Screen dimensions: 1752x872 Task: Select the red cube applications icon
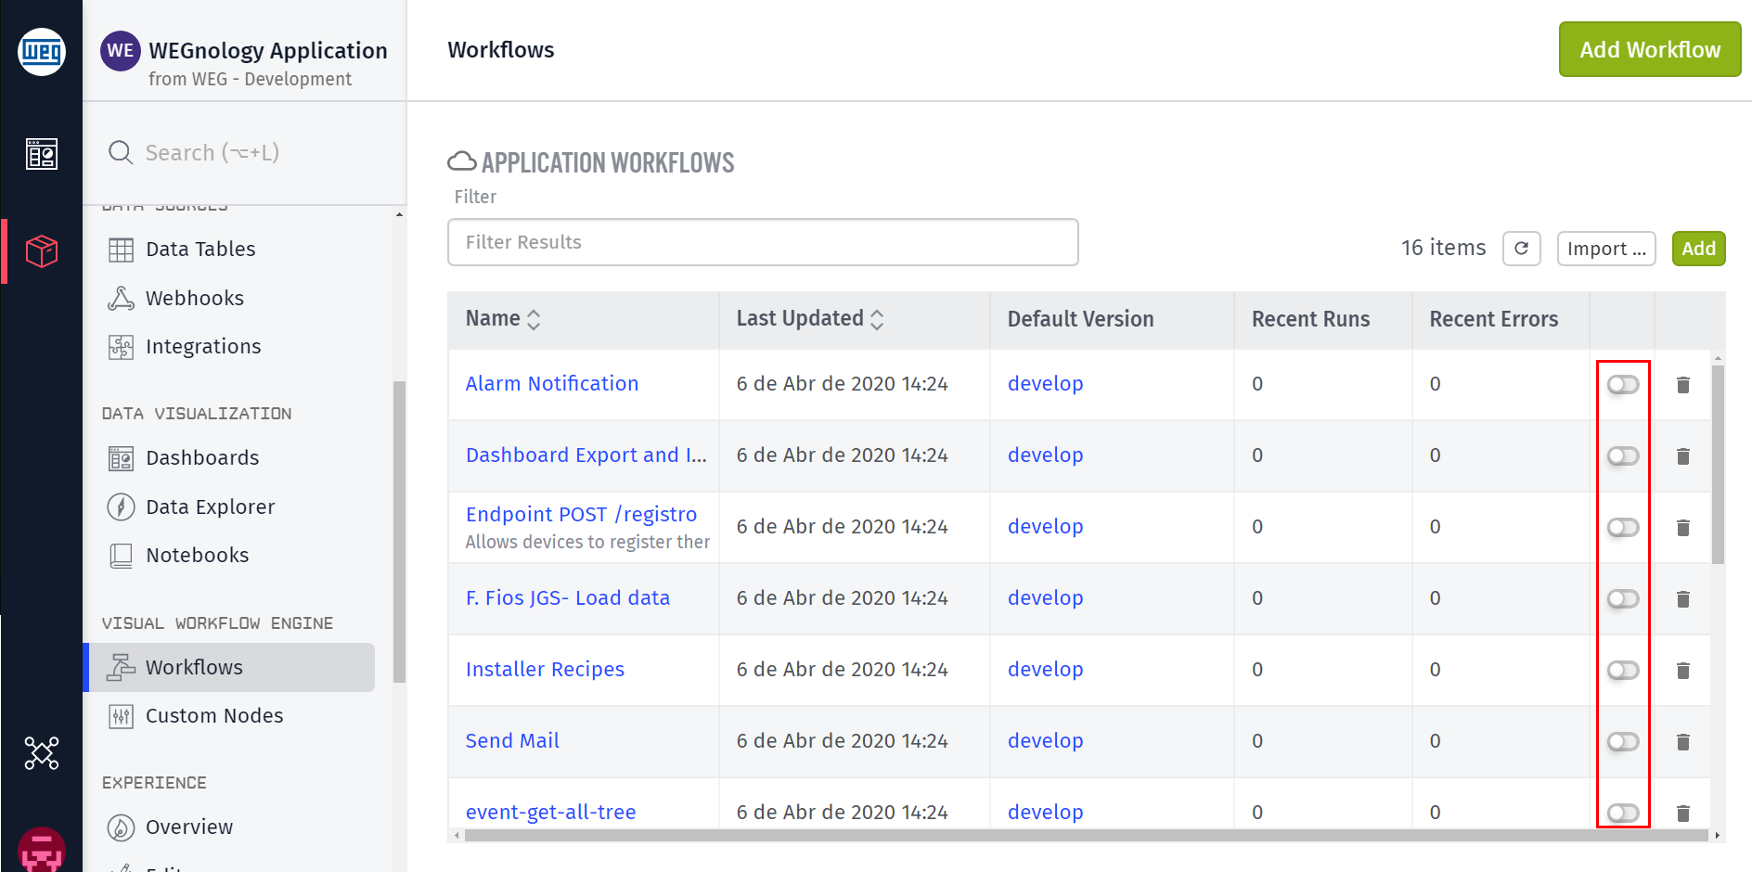42,250
